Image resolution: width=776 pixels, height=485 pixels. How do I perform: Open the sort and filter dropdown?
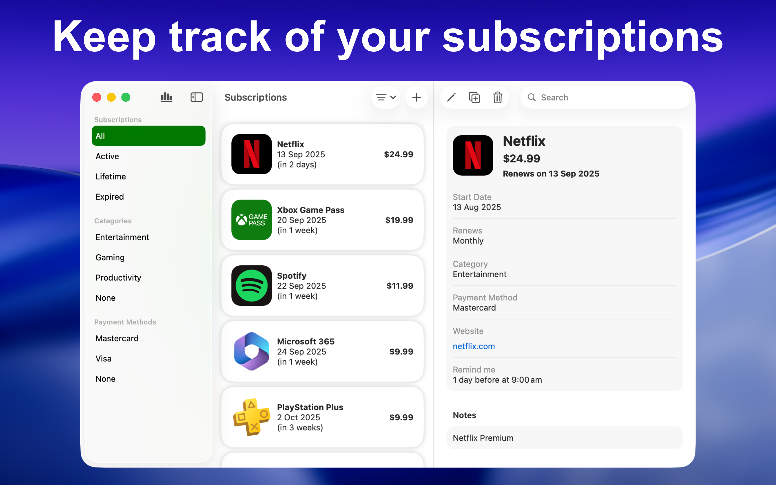coord(386,97)
